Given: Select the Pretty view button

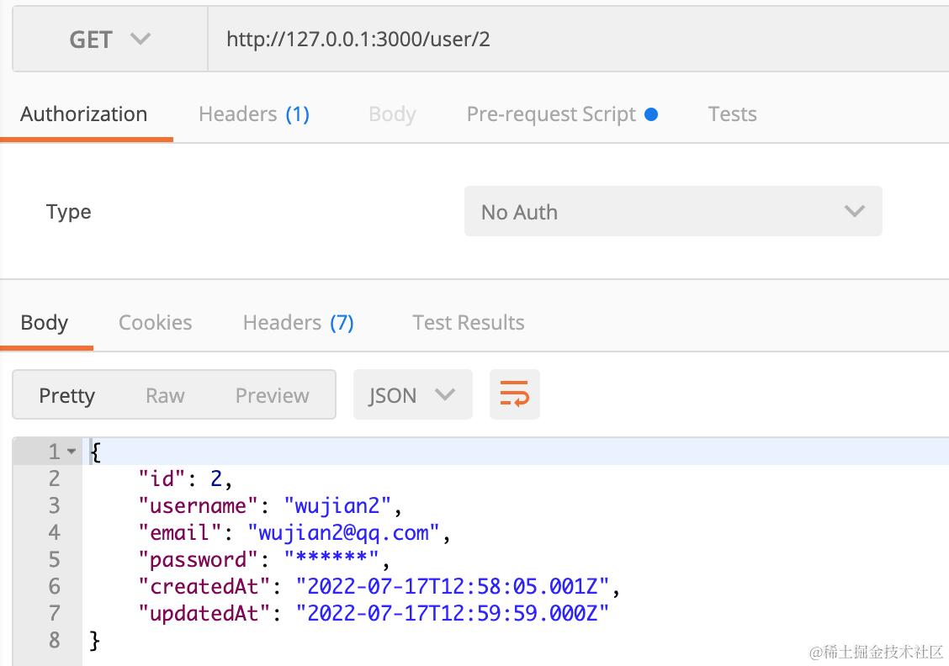Looking at the screenshot, I should (67, 395).
